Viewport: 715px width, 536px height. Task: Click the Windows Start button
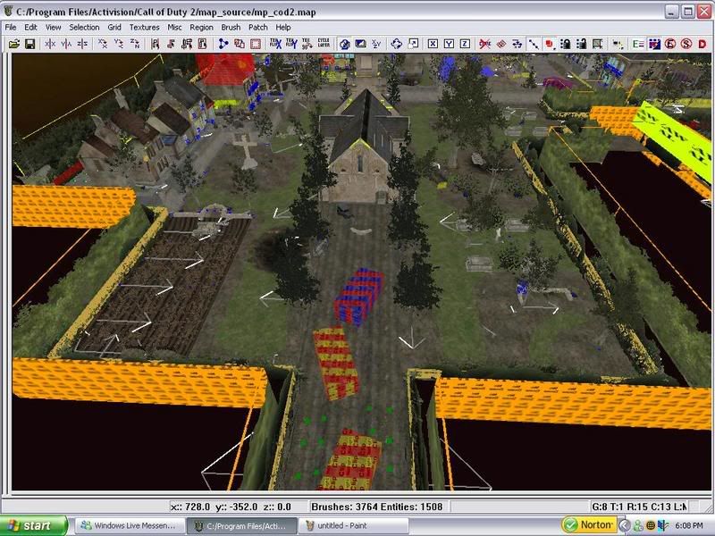(x=34, y=525)
